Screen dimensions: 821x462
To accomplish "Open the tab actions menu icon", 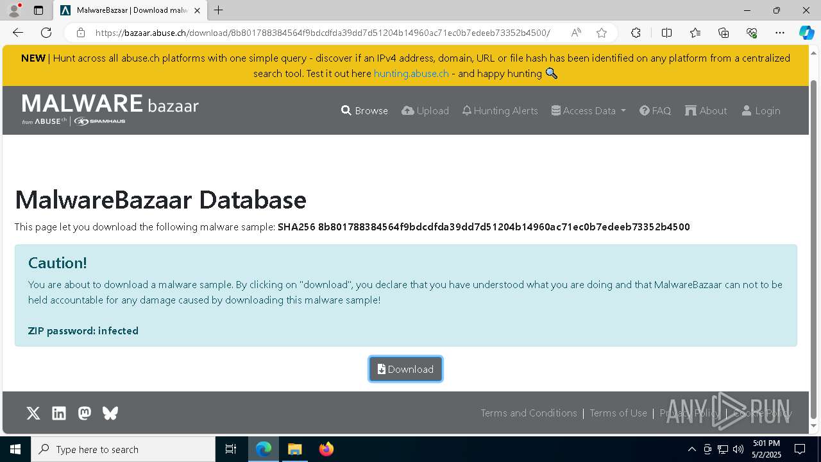I will [x=38, y=10].
